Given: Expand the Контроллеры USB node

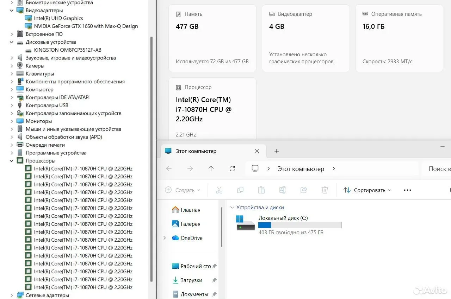Looking at the screenshot, I should [x=12, y=106].
